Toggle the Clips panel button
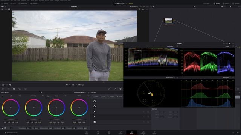 (206, 3)
